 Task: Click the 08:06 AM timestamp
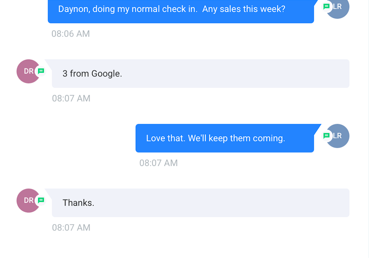70,34
